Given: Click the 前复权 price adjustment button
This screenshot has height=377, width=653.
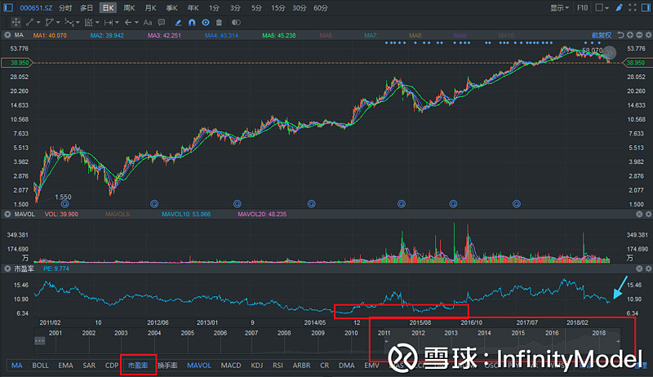Looking at the screenshot, I should click(x=601, y=36).
